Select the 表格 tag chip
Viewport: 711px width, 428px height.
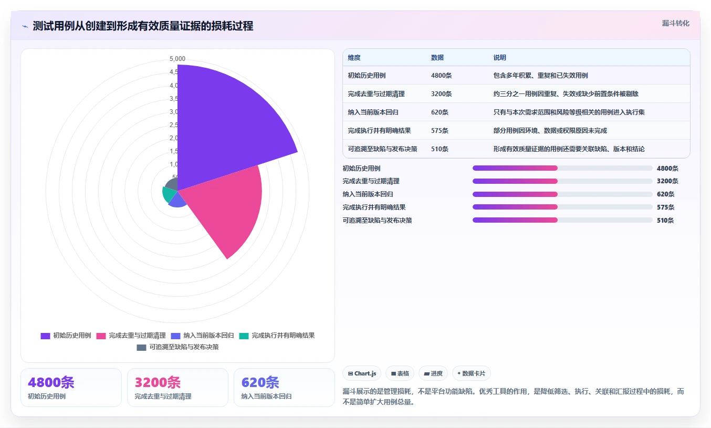coord(400,373)
